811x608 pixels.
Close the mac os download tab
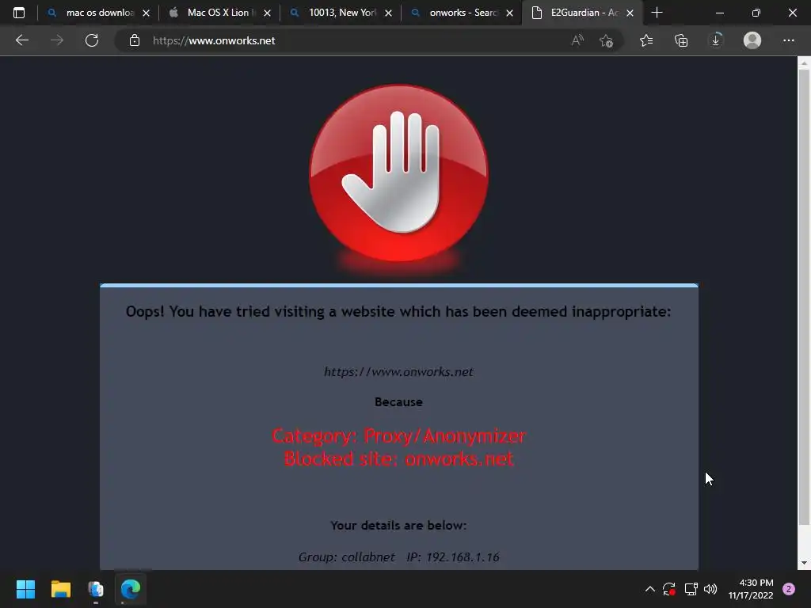coord(147,13)
